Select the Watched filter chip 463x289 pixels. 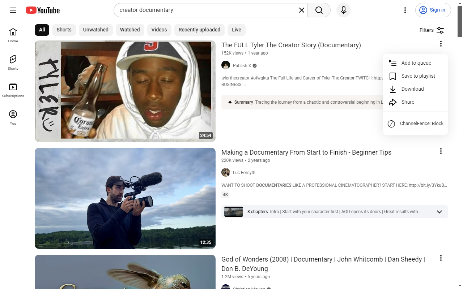(x=130, y=30)
